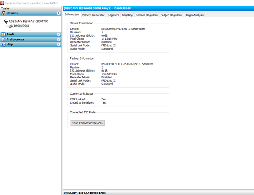
Task: Click the 0x68 I2C address value
Action: point(104,35)
